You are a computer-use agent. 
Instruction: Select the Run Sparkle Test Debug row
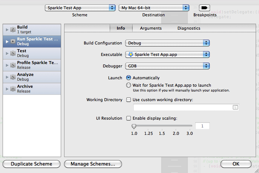32,41
